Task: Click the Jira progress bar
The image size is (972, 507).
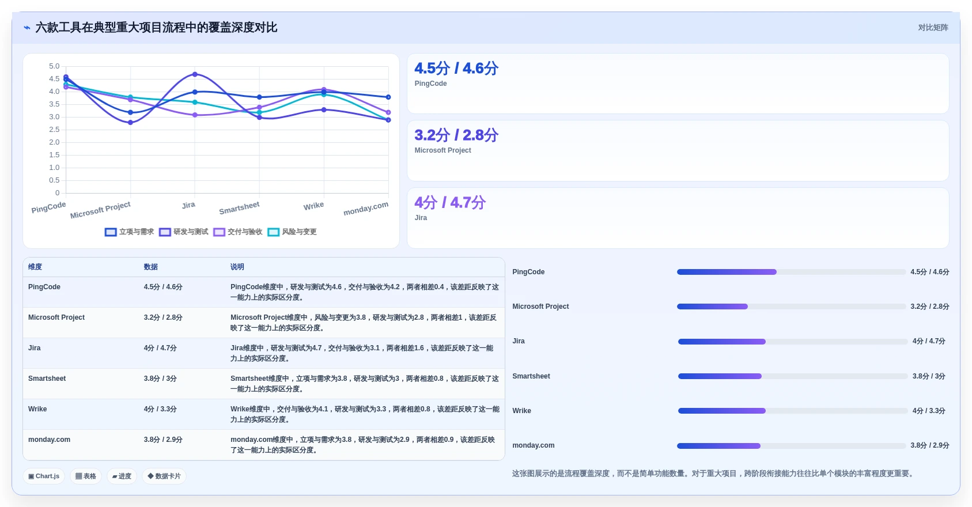Action: (x=793, y=342)
